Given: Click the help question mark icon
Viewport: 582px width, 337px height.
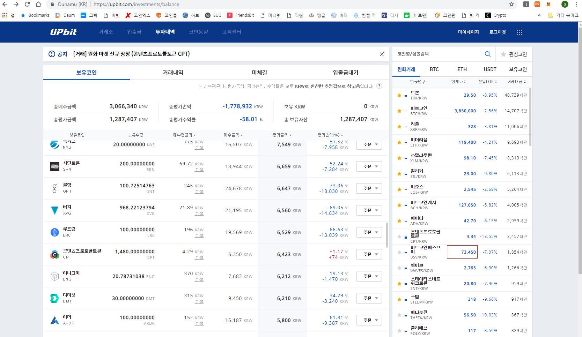Looking at the screenshot, I should click(379, 86).
